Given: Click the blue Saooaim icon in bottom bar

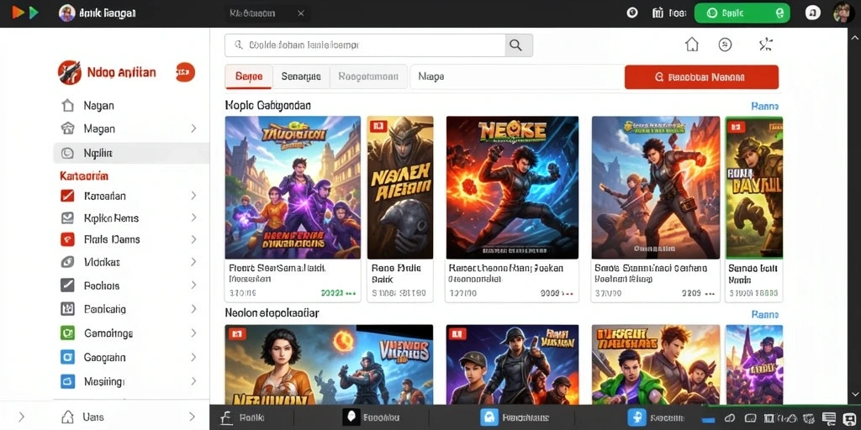Looking at the screenshot, I should coord(637,417).
